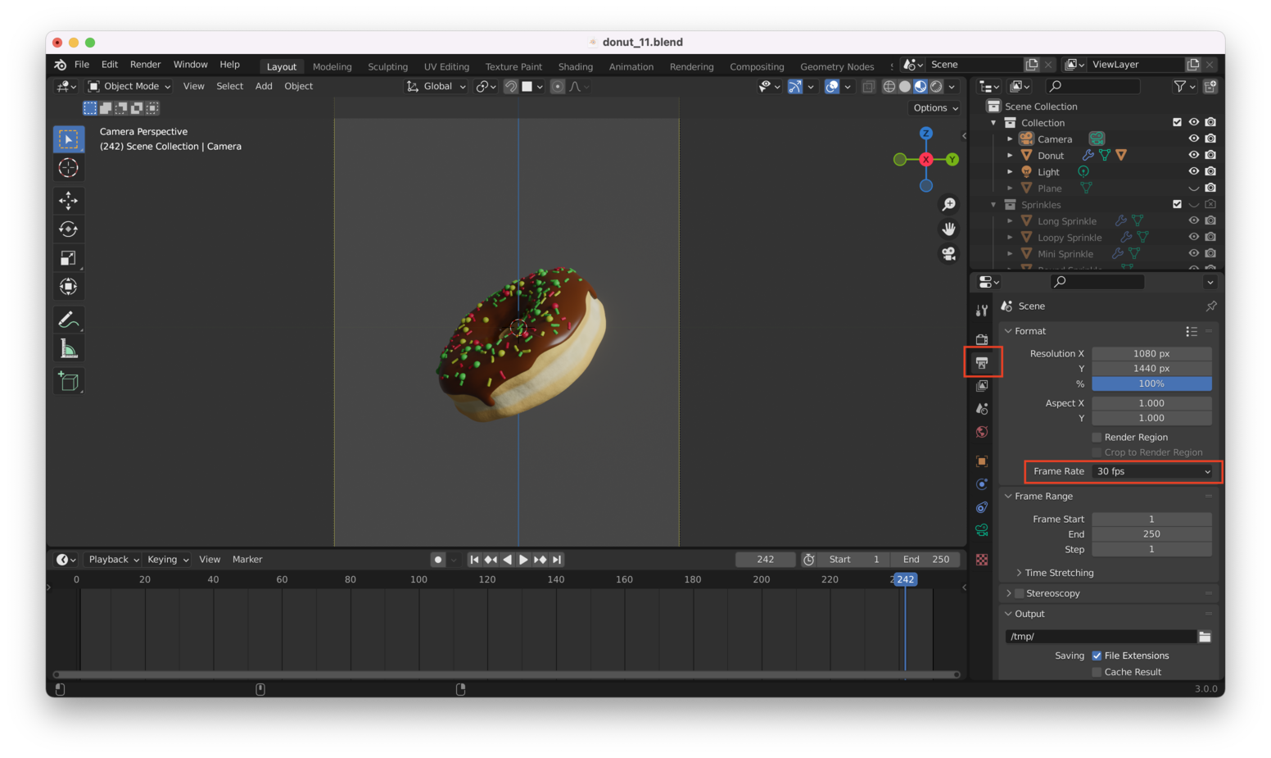The width and height of the screenshot is (1271, 758).
Task: Enable the Render Region checkbox
Action: 1097,438
